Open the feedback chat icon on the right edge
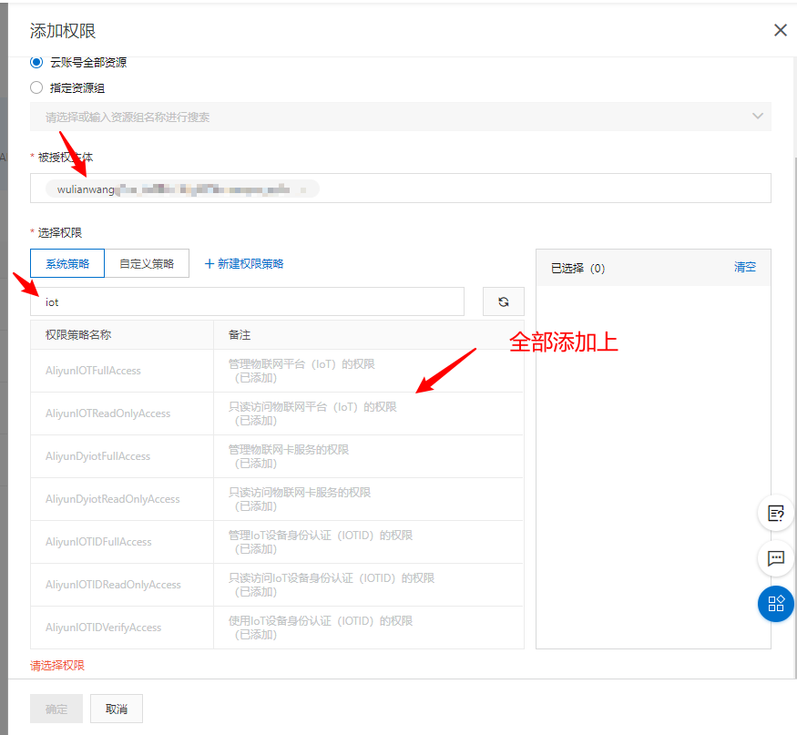 (775, 558)
